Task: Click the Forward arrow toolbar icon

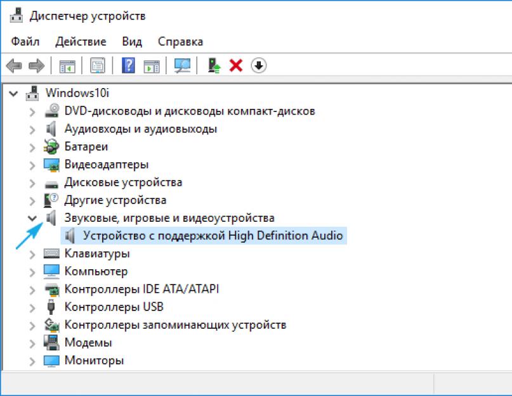Action: click(37, 66)
